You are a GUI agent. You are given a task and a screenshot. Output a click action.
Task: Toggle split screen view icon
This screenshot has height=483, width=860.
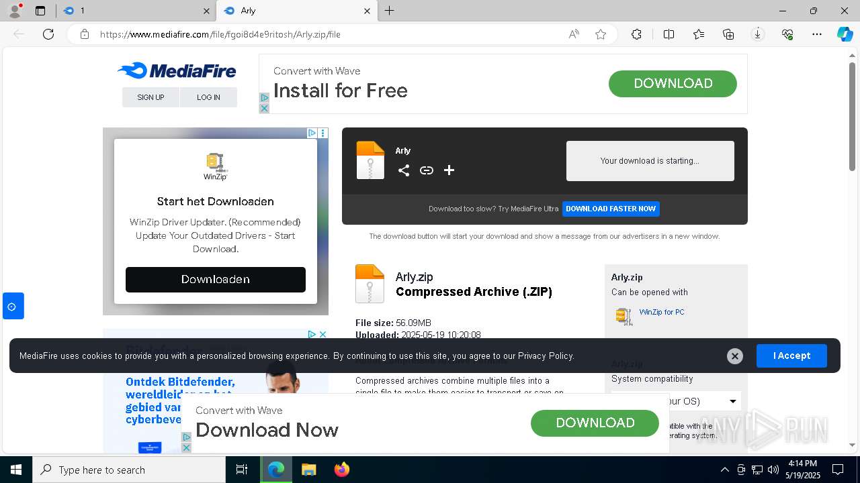point(669,34)
